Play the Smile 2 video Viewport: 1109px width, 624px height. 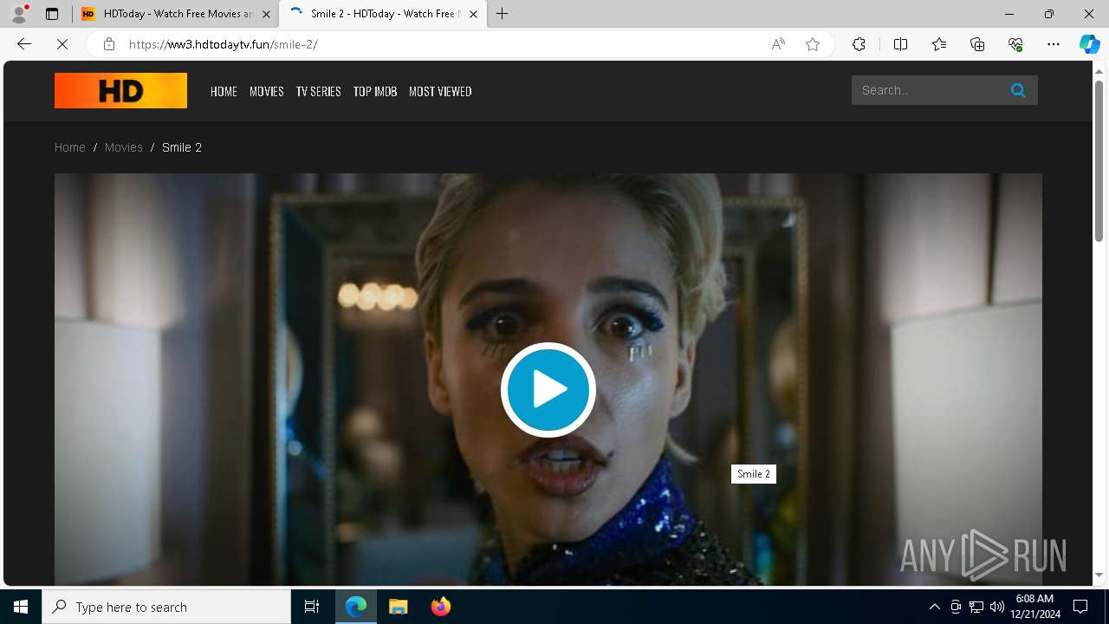point(548,390)
